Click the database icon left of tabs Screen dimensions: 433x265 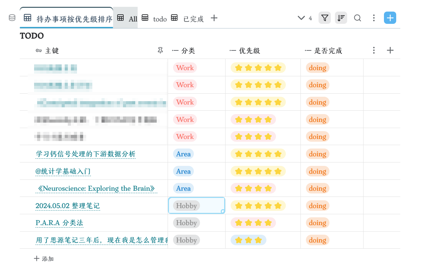pyautogui.click(x=12, y=18)
